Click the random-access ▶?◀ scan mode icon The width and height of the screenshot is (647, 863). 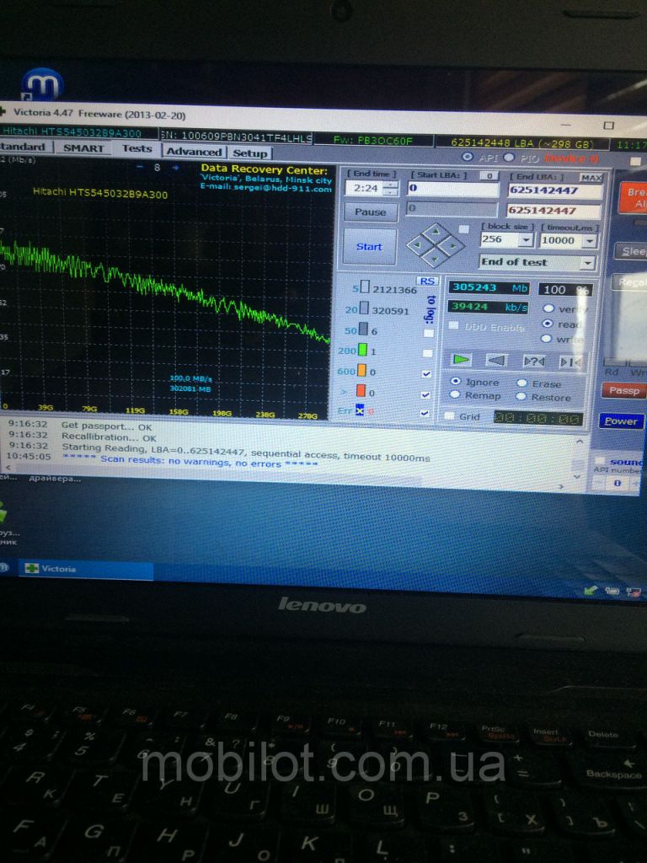tap(534, 362)
